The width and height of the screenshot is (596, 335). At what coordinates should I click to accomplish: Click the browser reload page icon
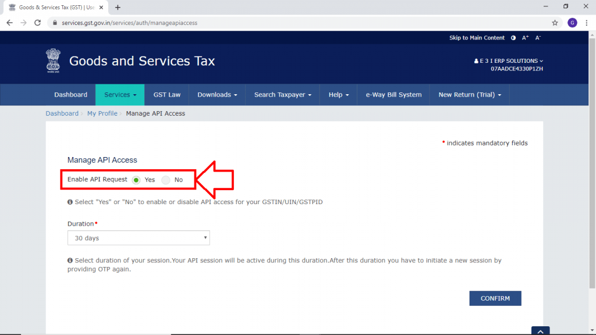[38, 23]
